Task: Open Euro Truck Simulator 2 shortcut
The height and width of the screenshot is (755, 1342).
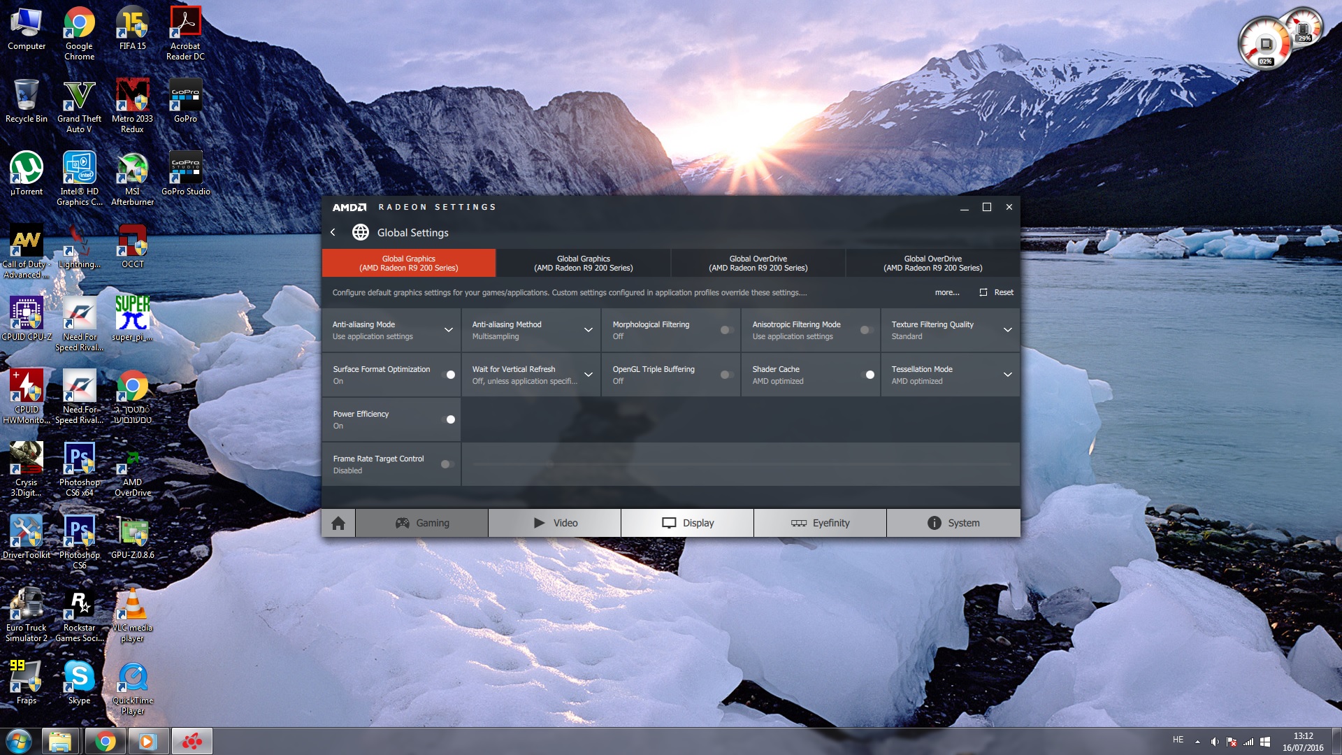Action: [27, 614]
